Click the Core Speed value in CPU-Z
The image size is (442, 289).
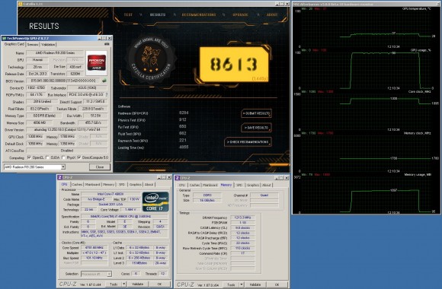[x=94, y=248]
